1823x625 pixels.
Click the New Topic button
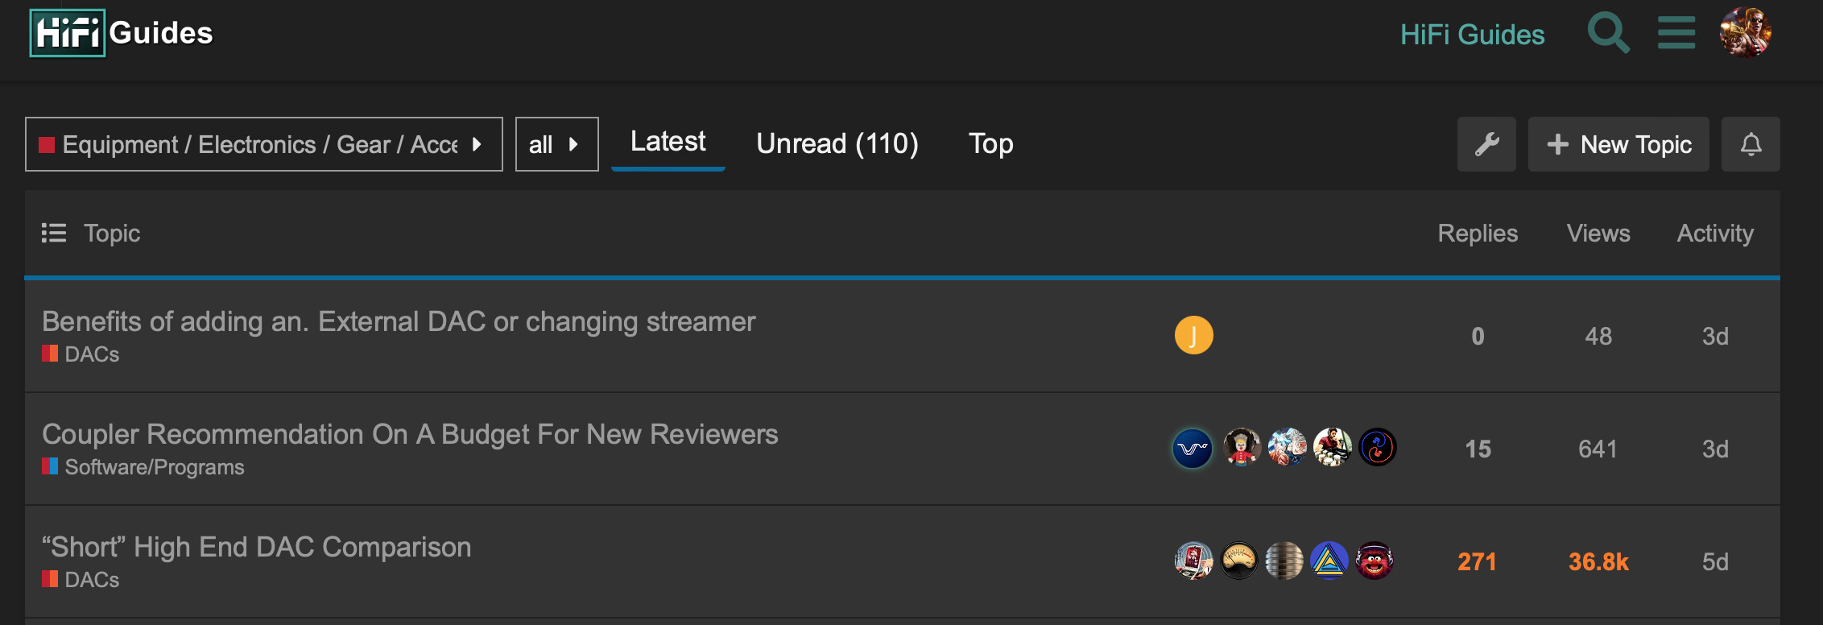coord(1618,144)
